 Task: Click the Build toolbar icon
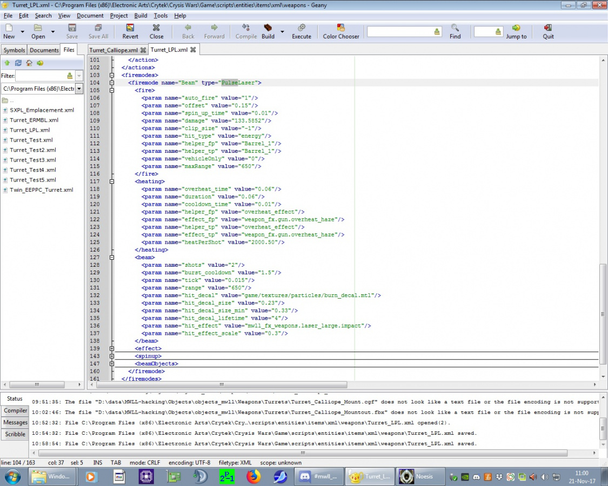[x=268, y=28]
